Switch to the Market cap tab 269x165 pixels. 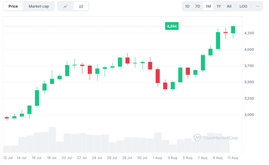click(39, 6)
